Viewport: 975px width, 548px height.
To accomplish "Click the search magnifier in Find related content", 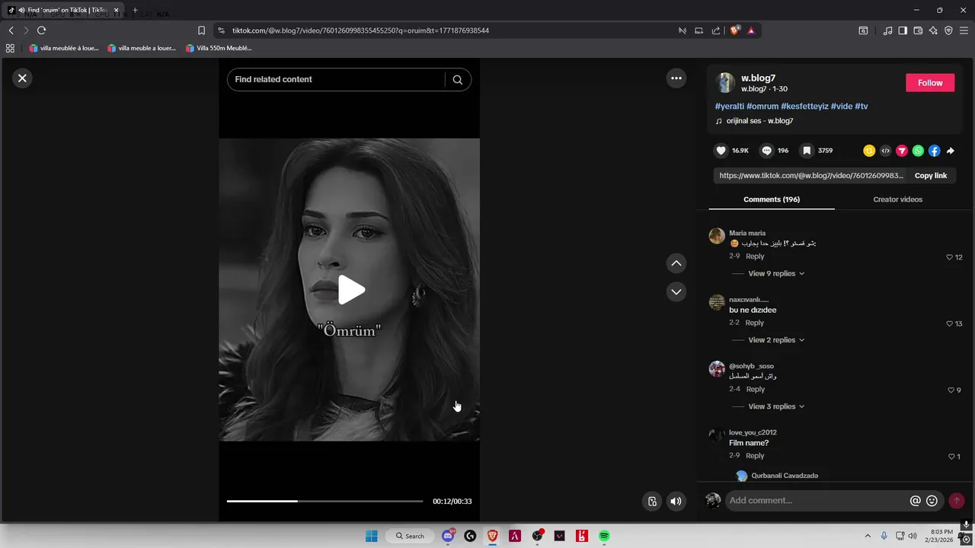I will tap(458, 79).
